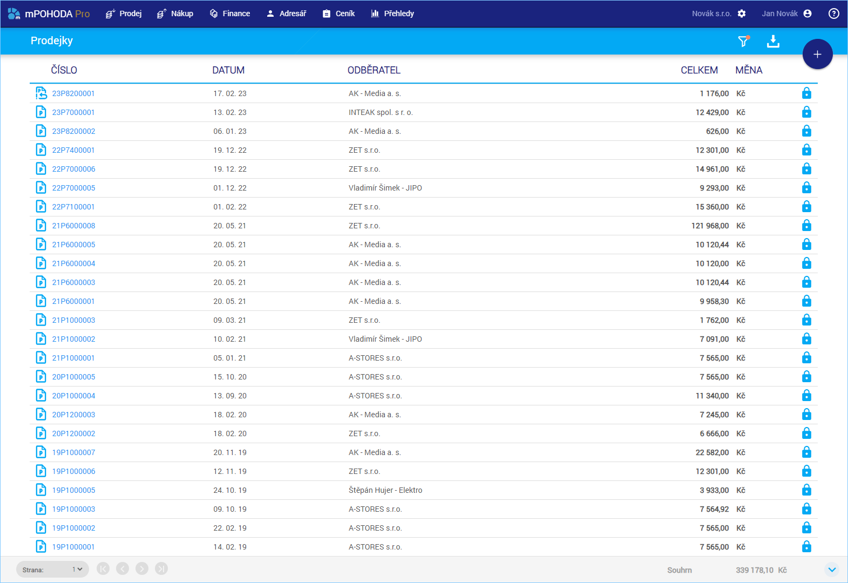Click lock icon of row 21P1000002

[806, 339]
